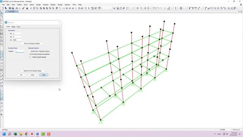Open the Assign menu

(x=38, y=5)
